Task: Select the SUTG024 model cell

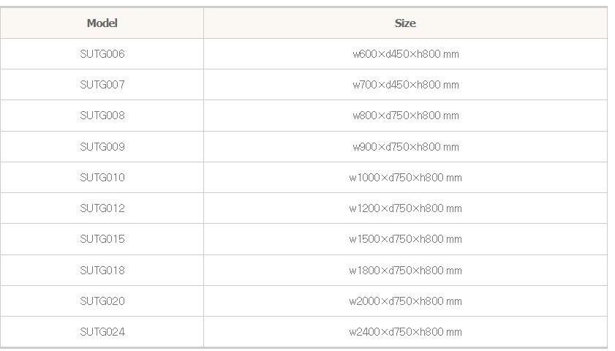Action: point(102,332)
